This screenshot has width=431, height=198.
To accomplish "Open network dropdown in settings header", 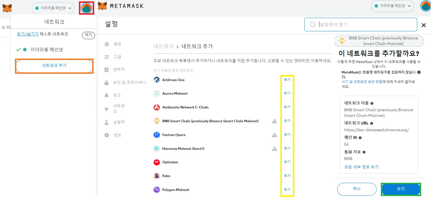I will [x=392, y=6].
